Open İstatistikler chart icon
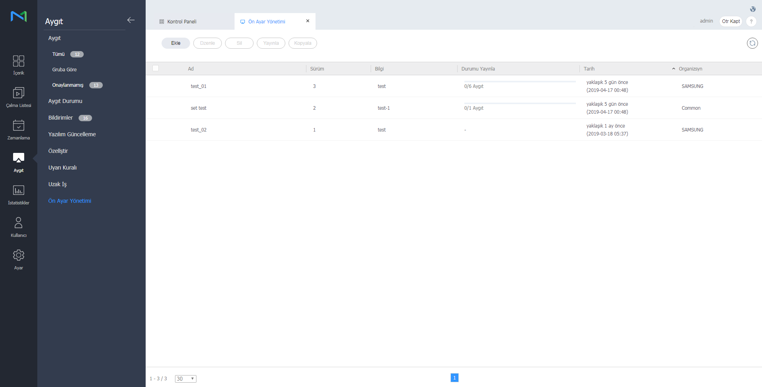Screen dimensions: 762x387 point(18,191)
